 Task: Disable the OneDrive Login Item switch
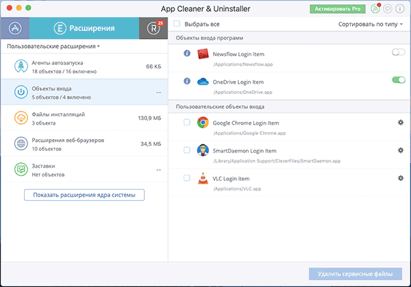(399, 79)
